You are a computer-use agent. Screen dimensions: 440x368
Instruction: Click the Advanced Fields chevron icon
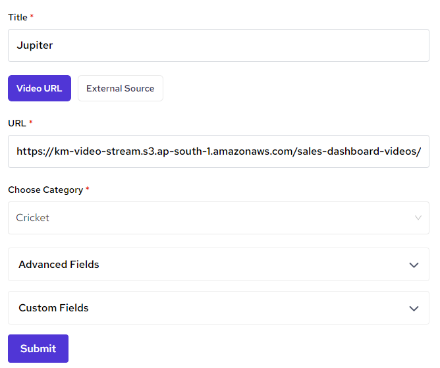(414, 265)
